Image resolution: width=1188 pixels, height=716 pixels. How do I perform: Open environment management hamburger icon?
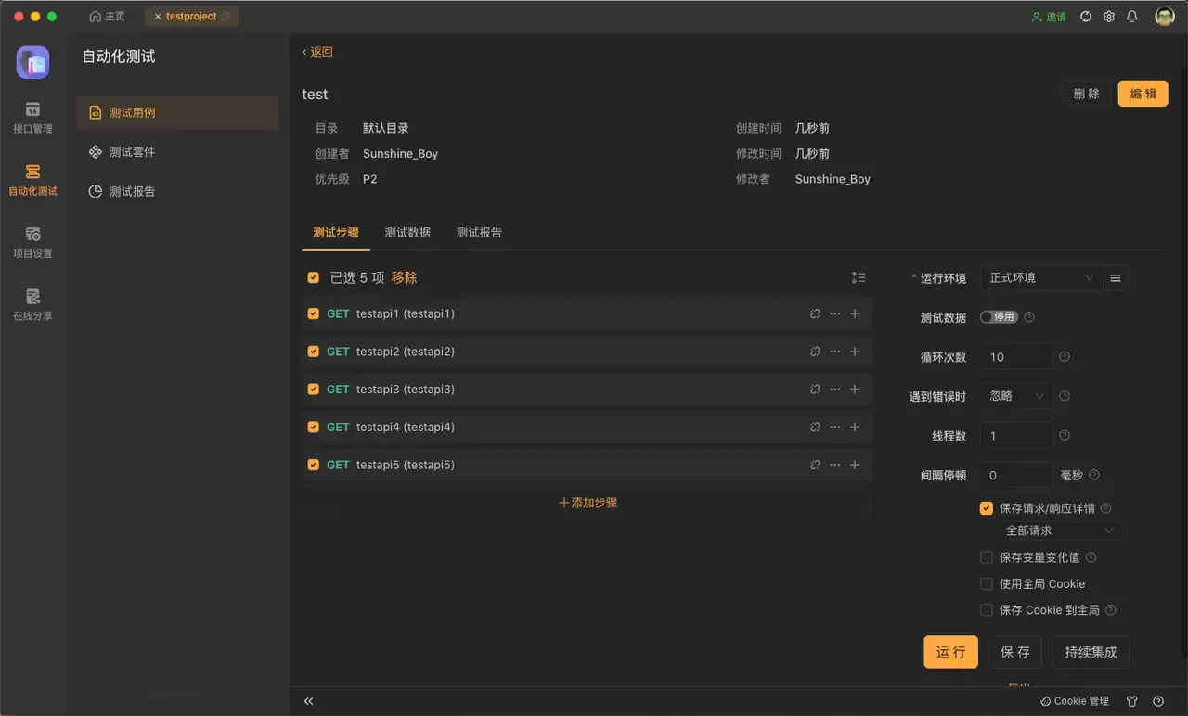pyautogui.click(x=1116, y=278)
